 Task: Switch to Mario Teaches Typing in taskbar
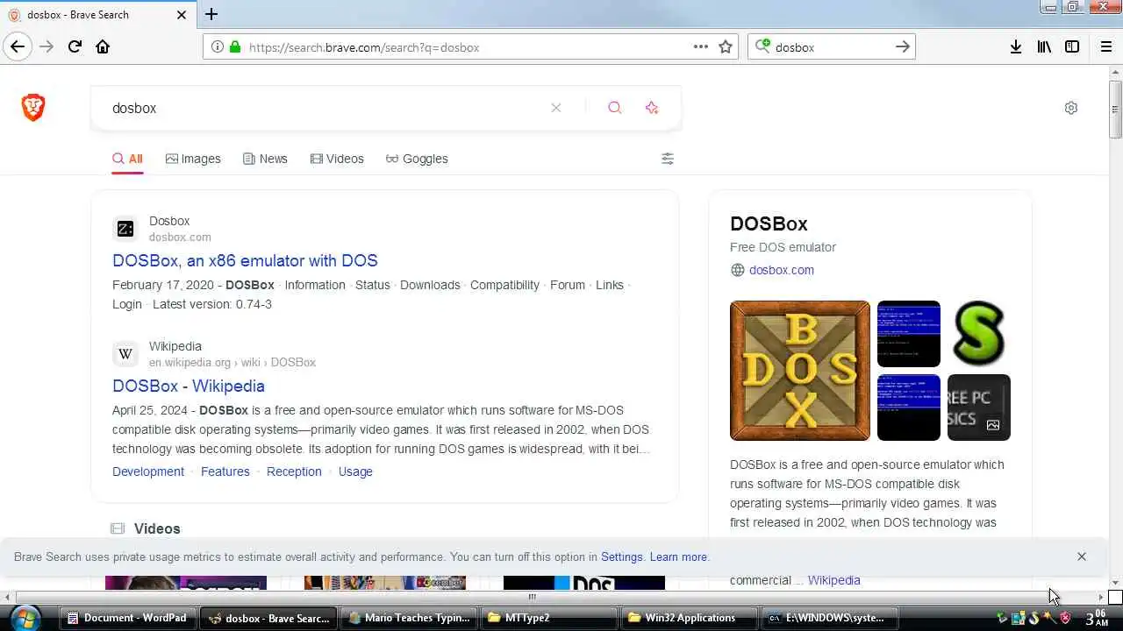pyautogui.click(x=408, y=618)
